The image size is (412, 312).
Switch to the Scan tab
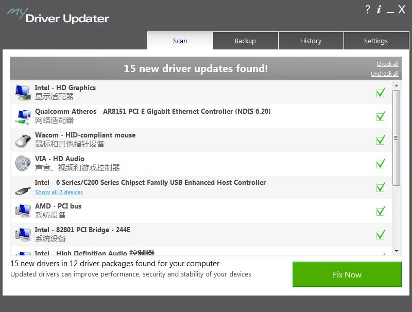180,41
